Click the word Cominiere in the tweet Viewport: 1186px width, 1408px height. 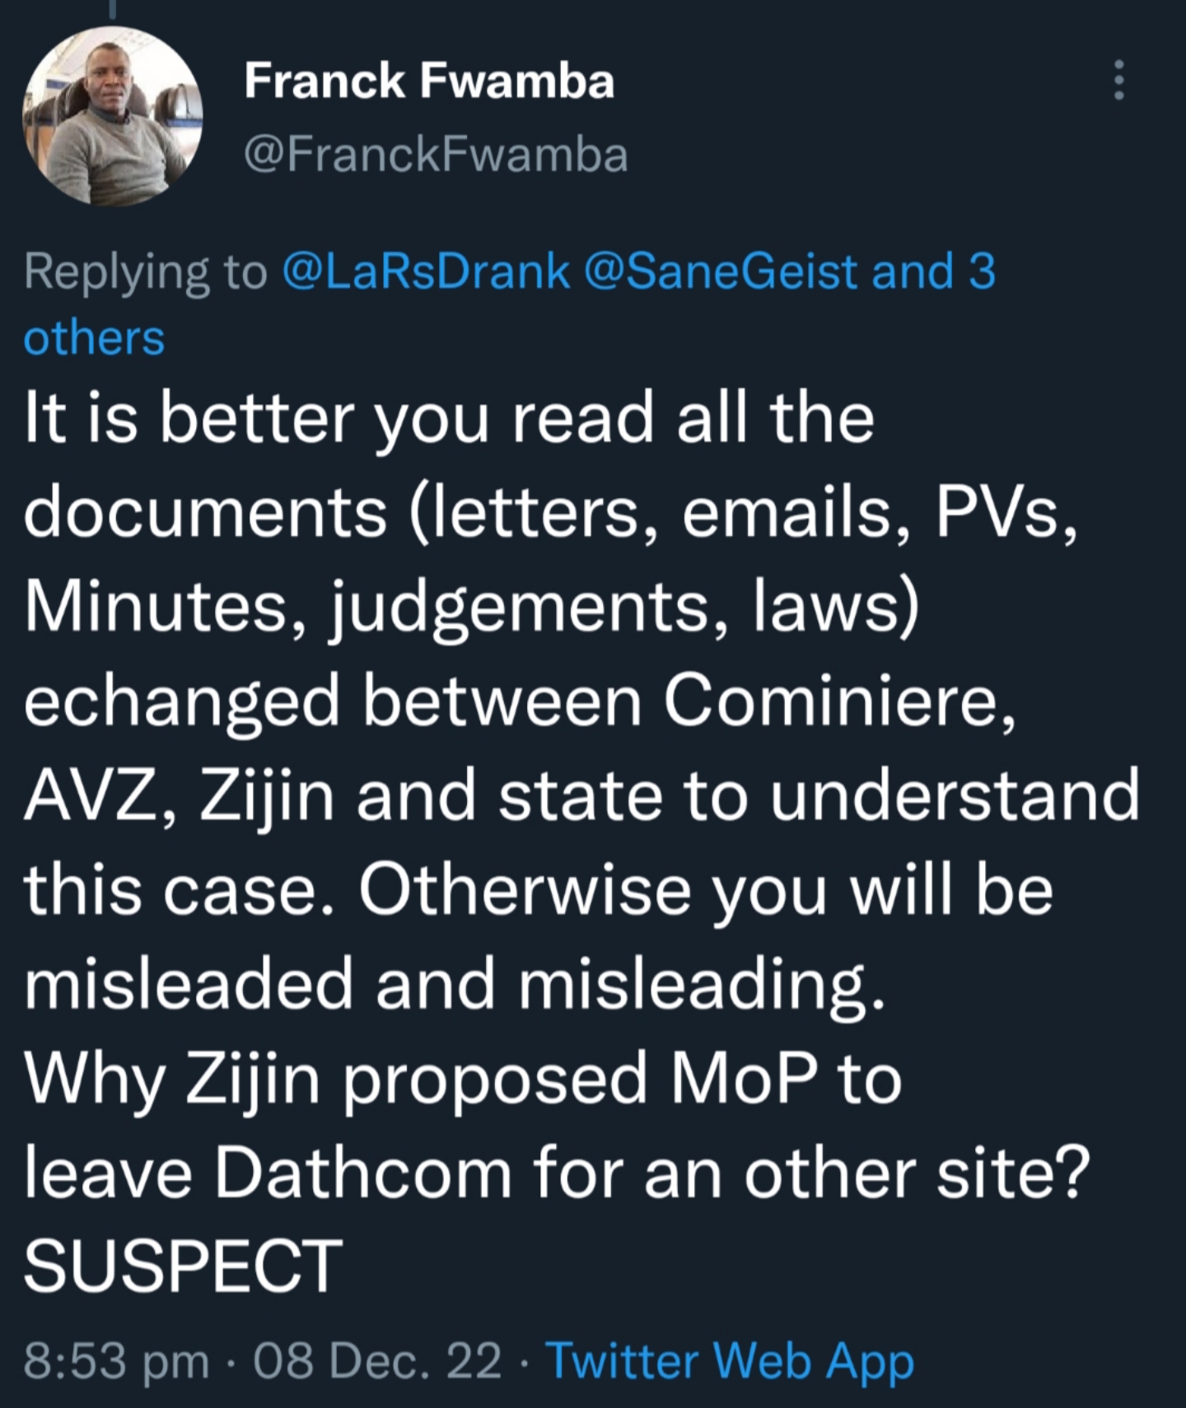point(838,702)
